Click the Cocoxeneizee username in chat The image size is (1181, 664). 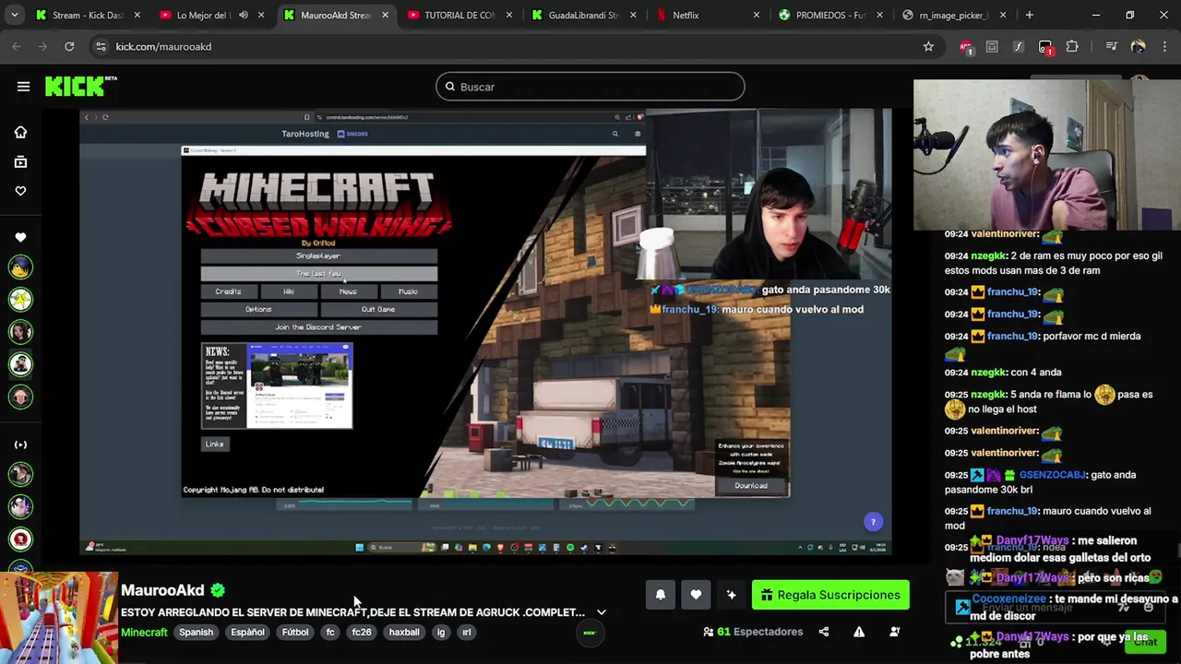pyautogui.click(x=1008, y=599)
